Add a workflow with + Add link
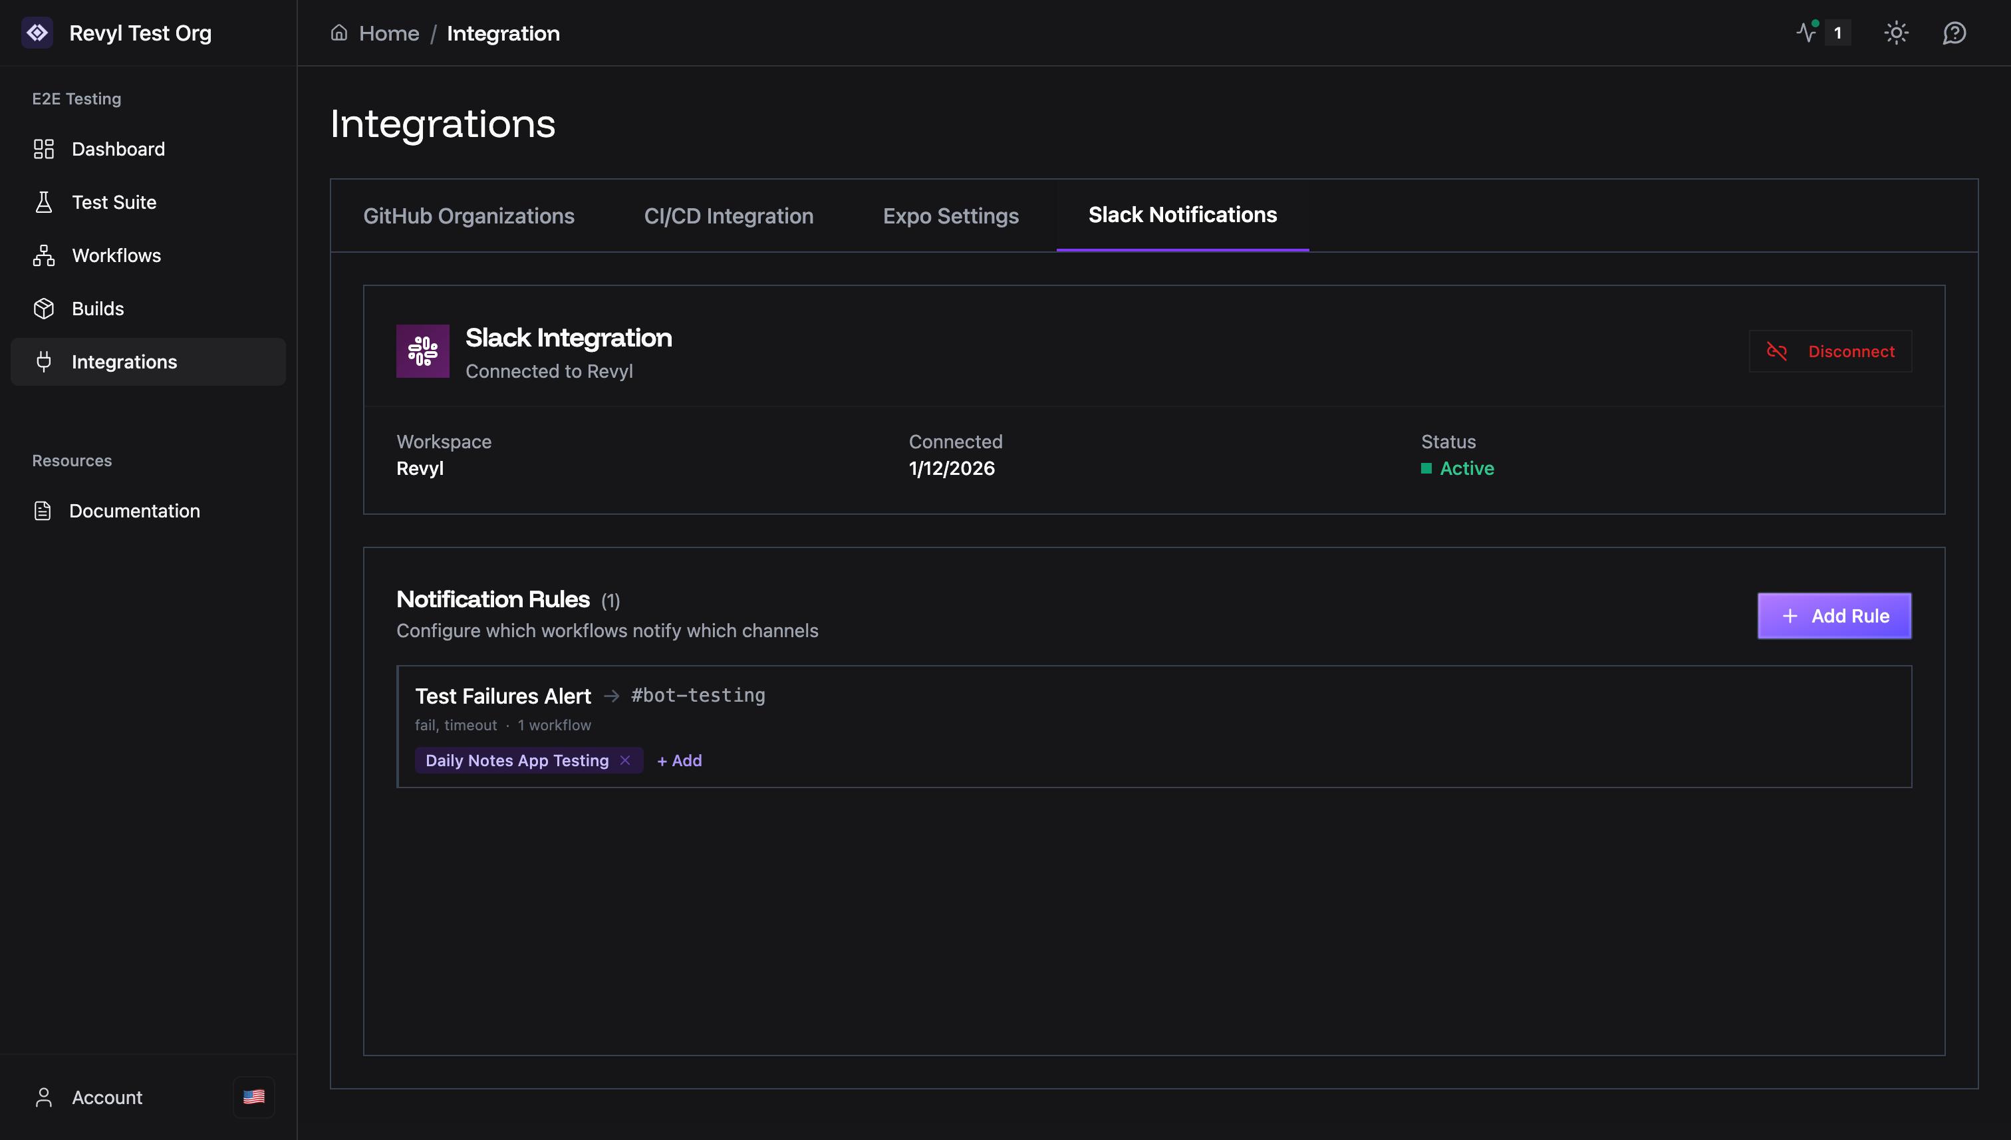The height and width of the screenshot is (1140, 2011). [679, 760]
